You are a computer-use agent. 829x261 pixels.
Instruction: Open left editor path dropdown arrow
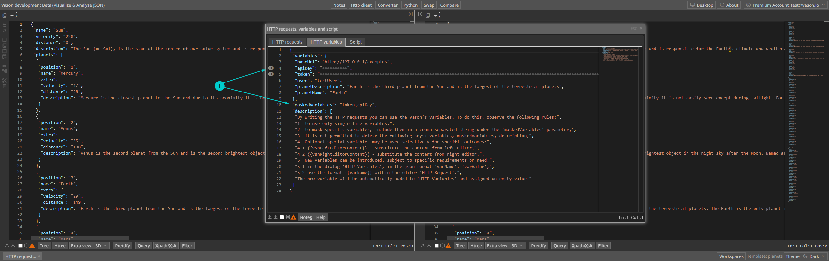[x=12, y=16]
